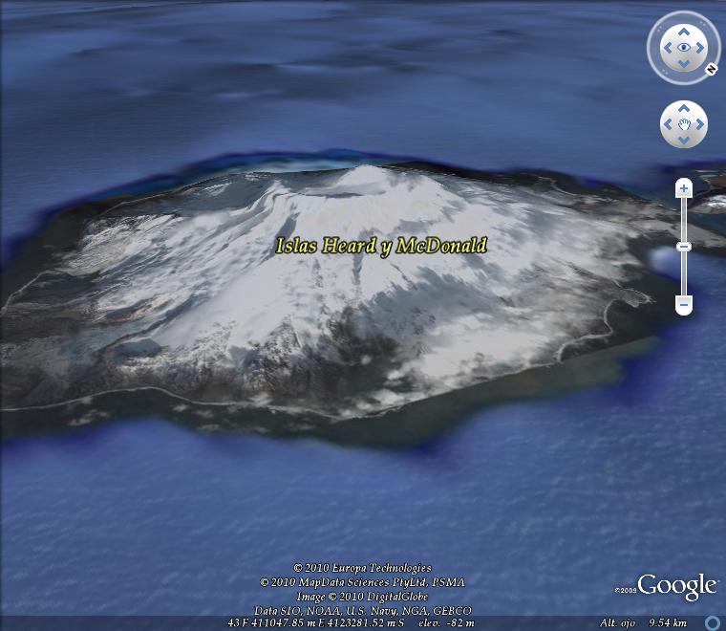This screenshot has width=726, height=631.
Task: Click the look-up arrow on the eye joystick
Action: tap(684, 32)
